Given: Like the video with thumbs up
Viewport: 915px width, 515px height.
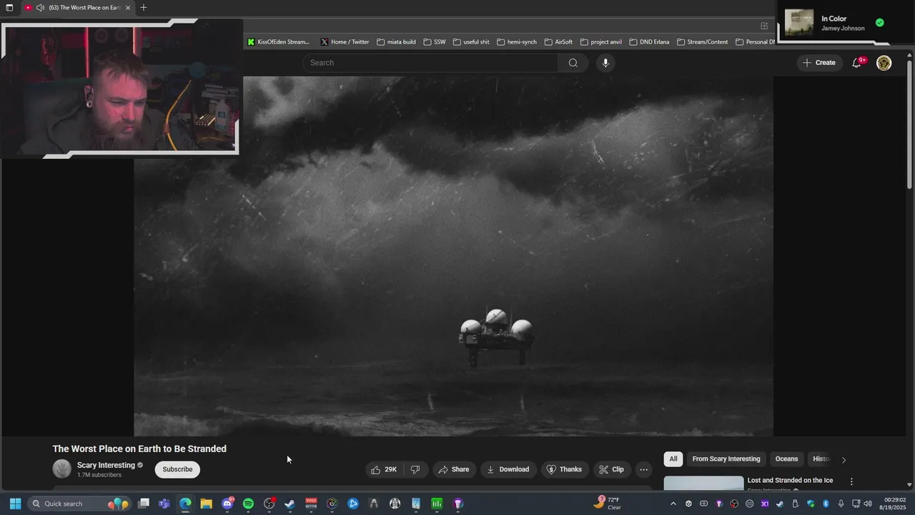Looking at the screenshot, I should 384,469.
